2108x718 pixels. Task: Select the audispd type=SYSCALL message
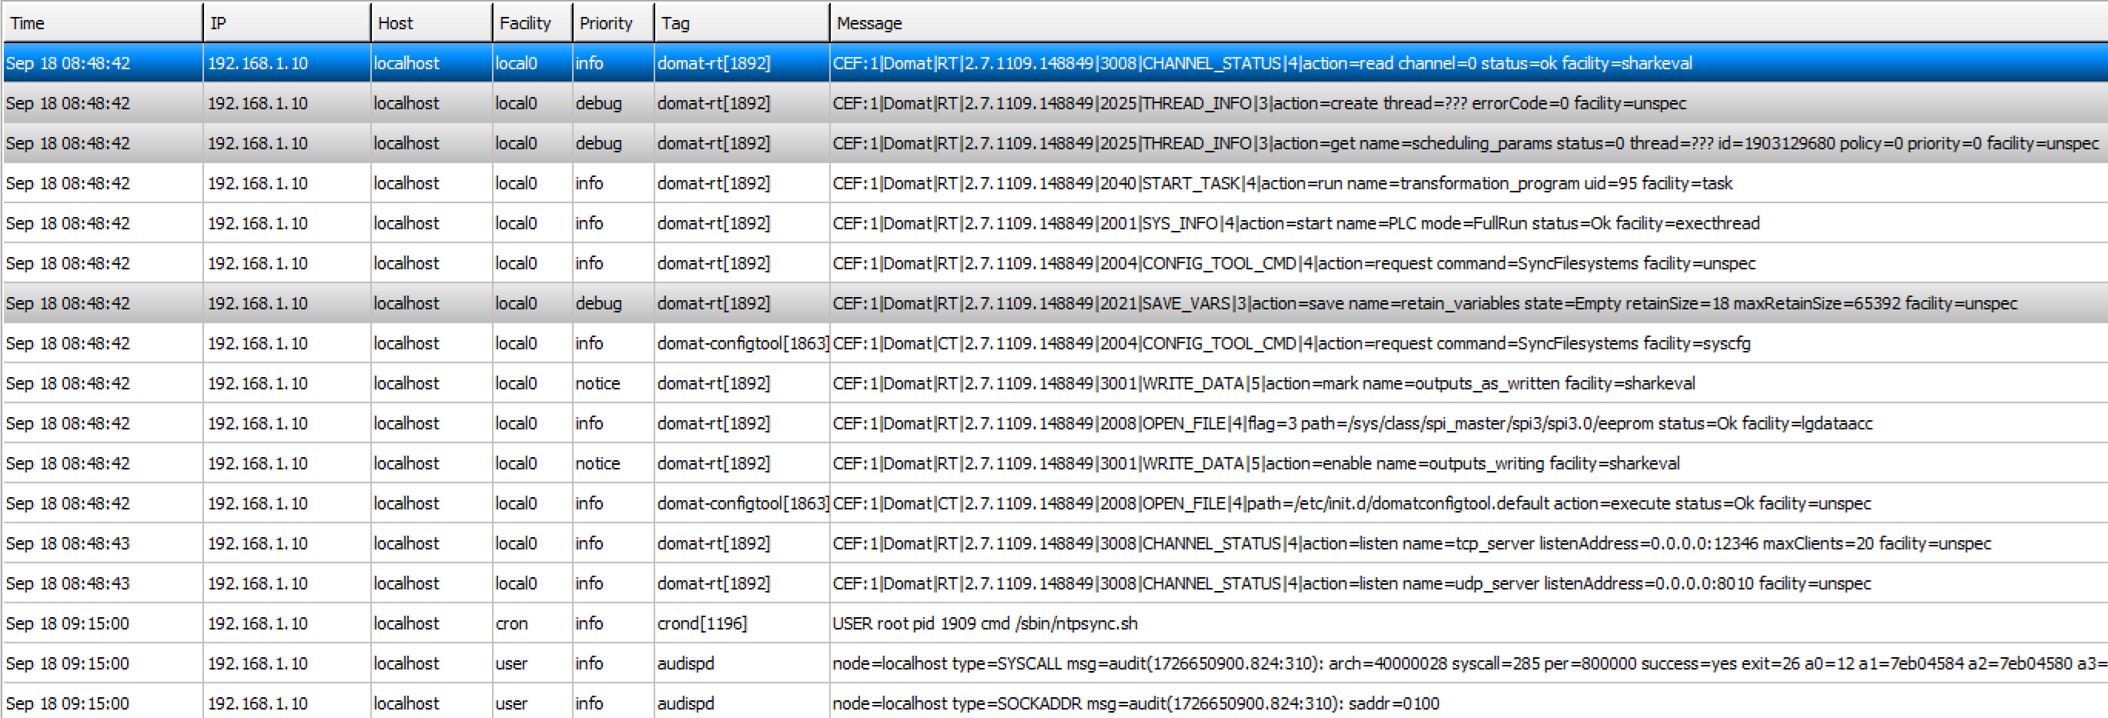1470,664
